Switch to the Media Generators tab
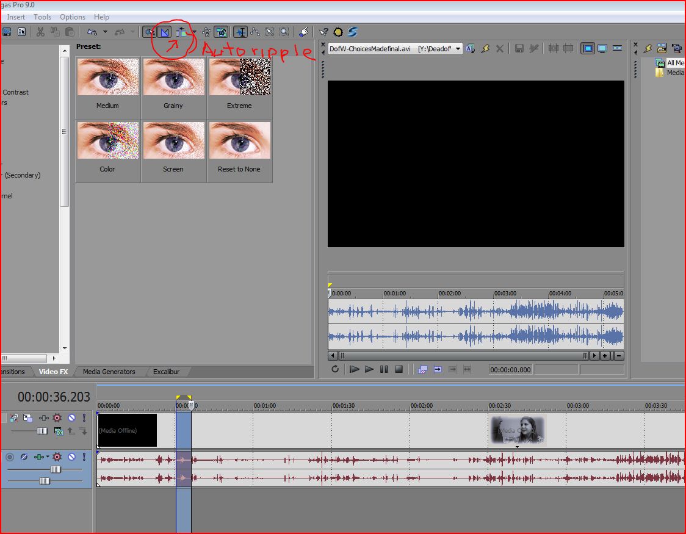686x534 pixels. (109, 372)
